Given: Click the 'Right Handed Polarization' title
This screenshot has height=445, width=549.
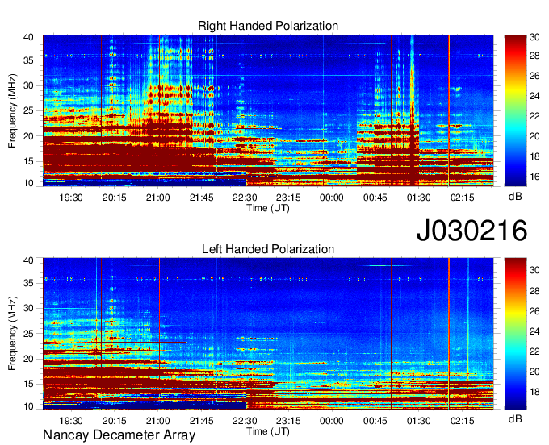Looking at the screenshot, I should 268,26.
